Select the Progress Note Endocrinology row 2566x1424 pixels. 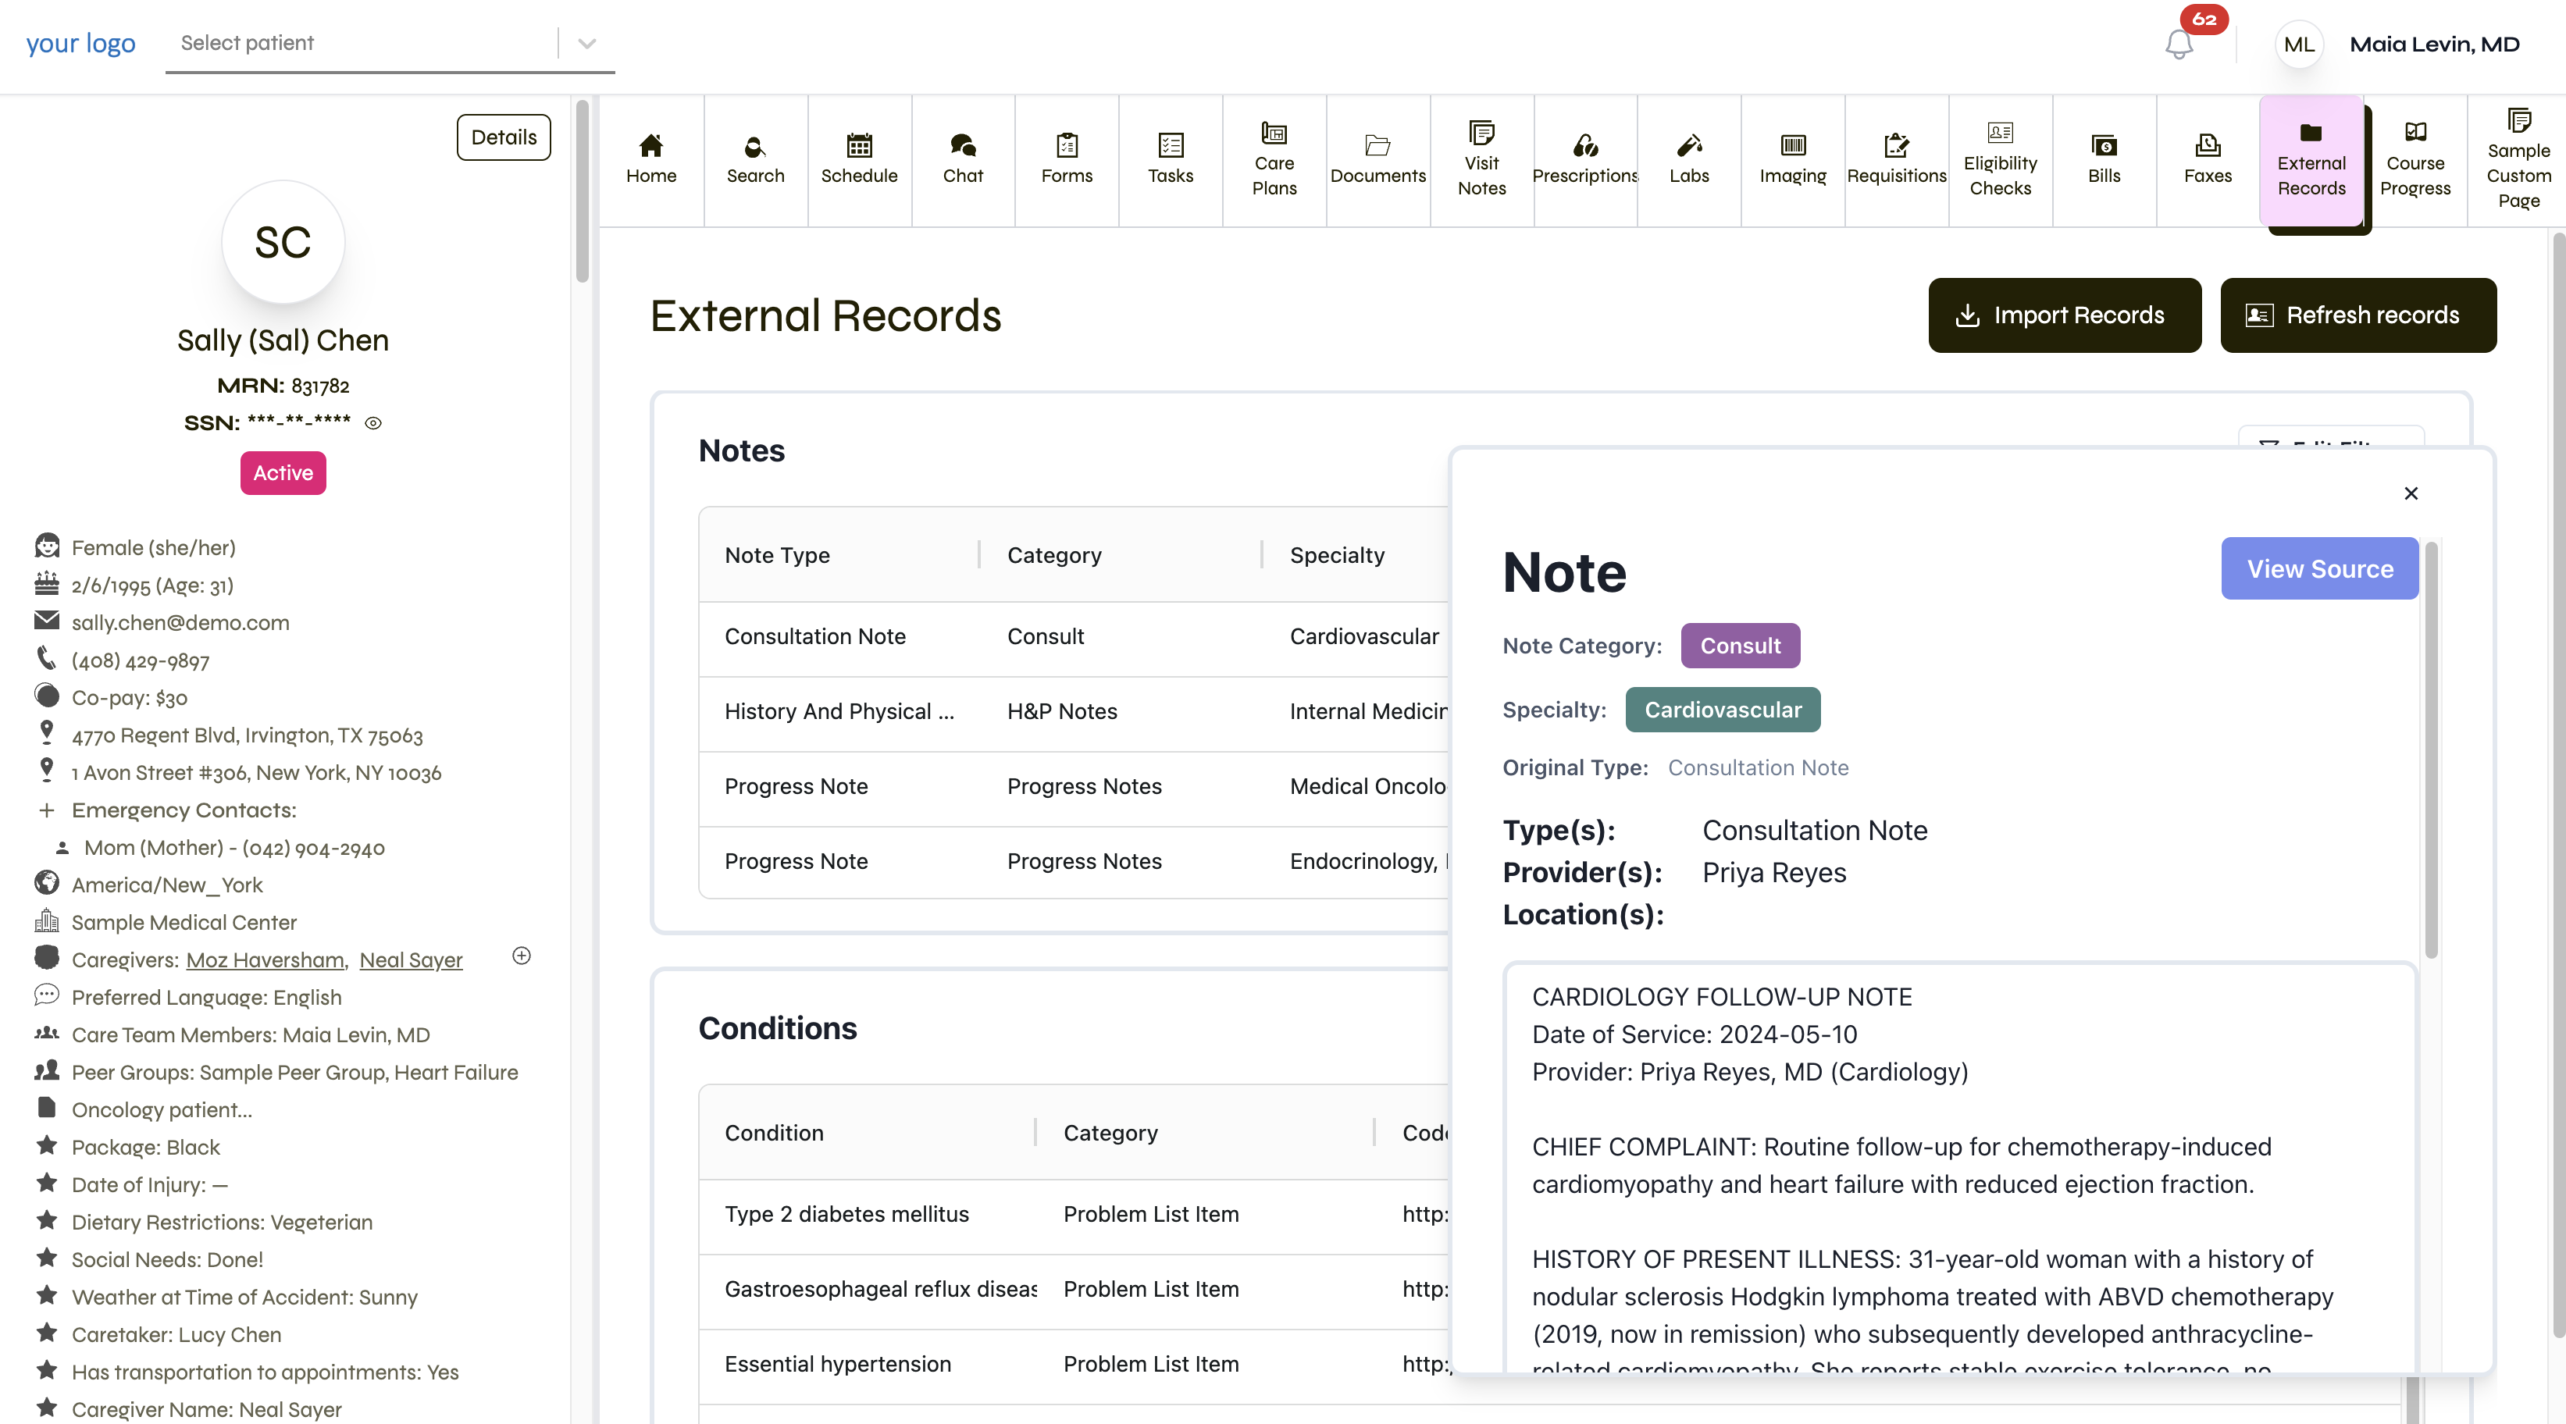[x=1074, y=861]
